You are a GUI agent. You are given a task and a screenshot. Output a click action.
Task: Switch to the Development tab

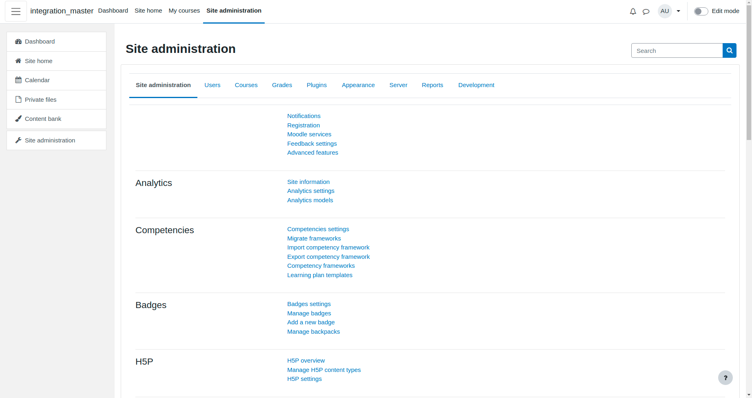click(x=476, y=85)
